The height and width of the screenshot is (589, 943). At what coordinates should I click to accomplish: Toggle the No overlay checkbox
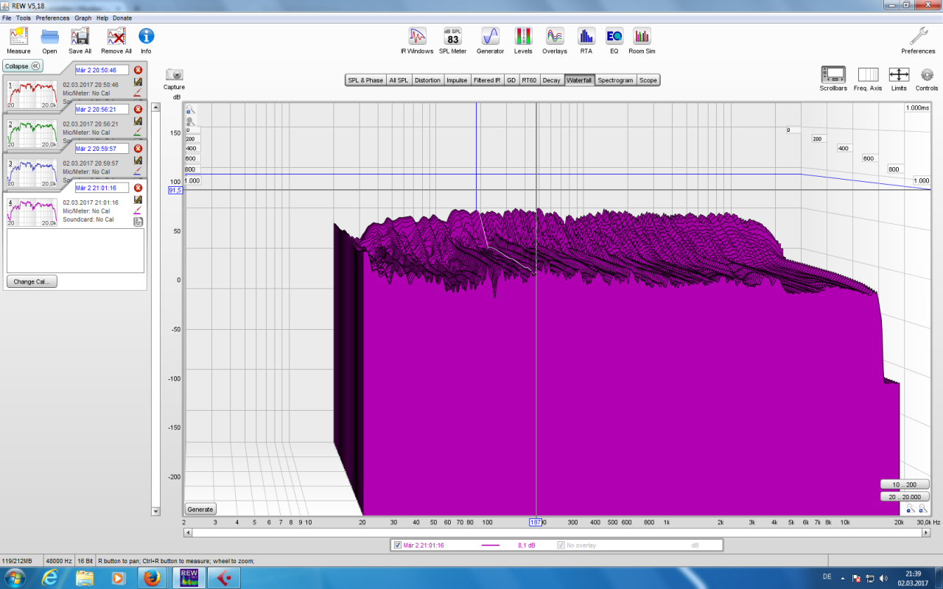[x=561, y=546]
